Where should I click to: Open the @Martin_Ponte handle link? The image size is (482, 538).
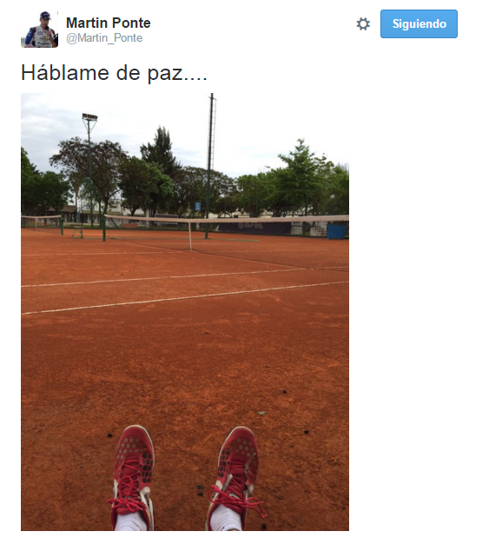pyautogui.click(x=104, y=38)
